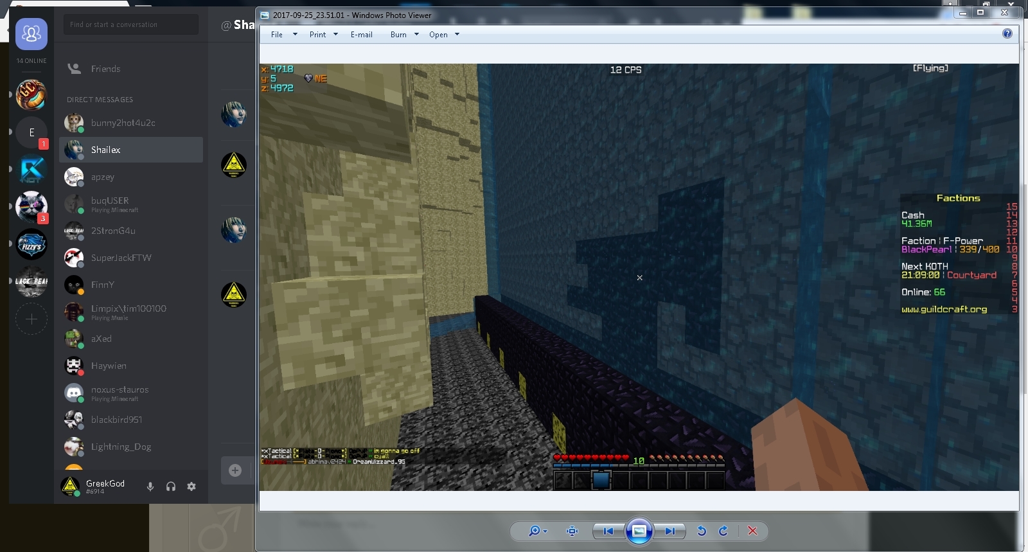Select the Shailex conversation
Viewport: 1028px width, 552px height.
tap(131, 150)
